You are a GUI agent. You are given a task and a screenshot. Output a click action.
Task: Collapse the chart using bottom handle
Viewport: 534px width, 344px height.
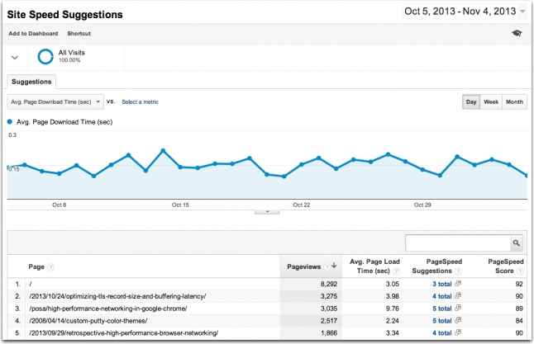267,212
